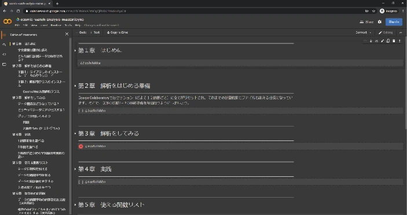Open the Code snippets sidebar icon

(x=4, y=54)
